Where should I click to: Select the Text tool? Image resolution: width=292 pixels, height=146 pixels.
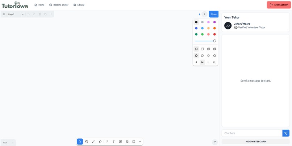point(114,142)
